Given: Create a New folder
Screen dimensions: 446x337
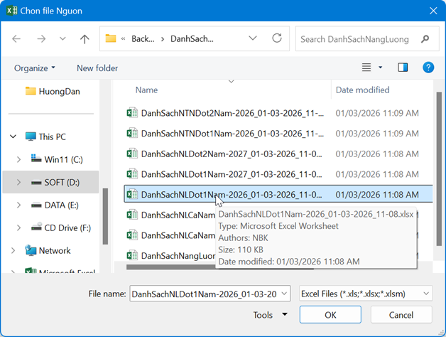Looking at the screenshot, I should click(x=97, y=68).
